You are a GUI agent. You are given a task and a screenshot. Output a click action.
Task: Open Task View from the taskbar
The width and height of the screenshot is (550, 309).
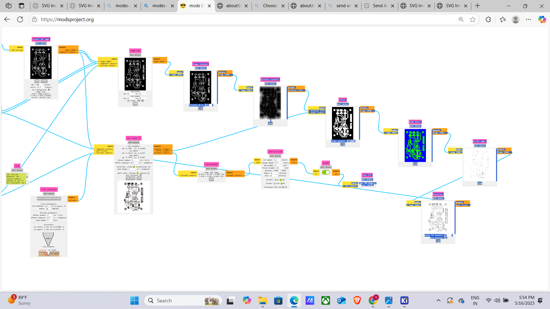[230, 301]
